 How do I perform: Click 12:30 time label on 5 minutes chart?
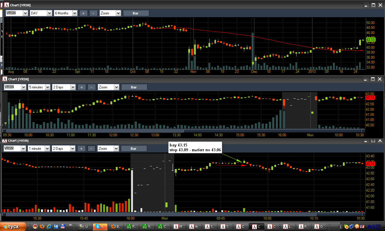[x=134, y=135]
